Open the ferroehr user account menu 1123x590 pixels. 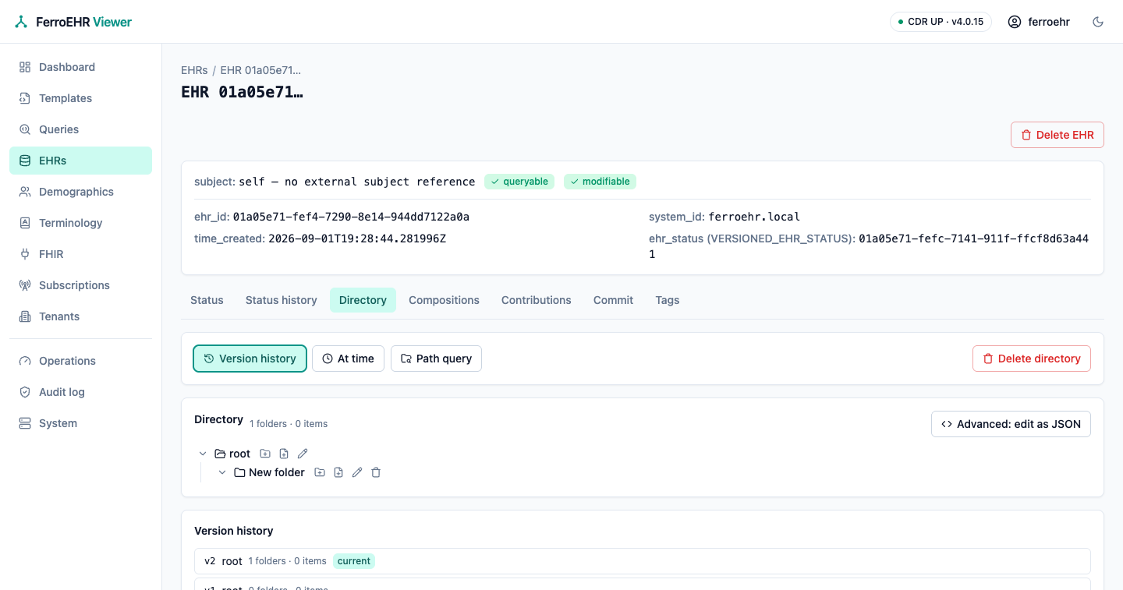coord(1039,22)
